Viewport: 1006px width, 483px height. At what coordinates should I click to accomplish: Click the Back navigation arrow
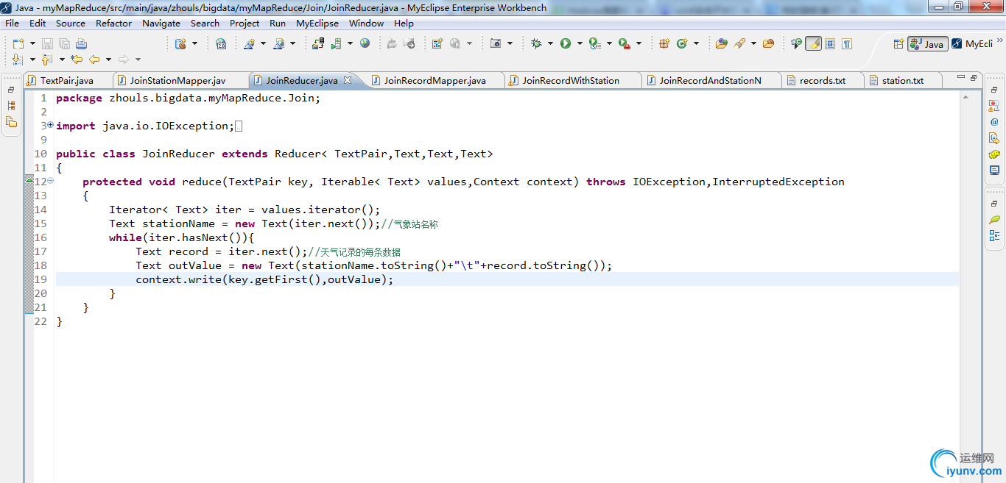(x=94, y=59)
